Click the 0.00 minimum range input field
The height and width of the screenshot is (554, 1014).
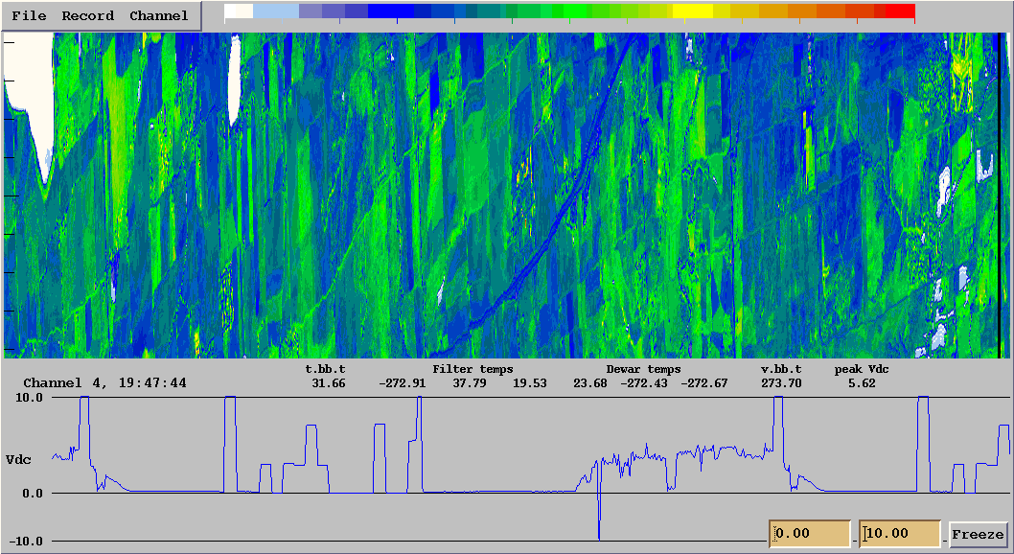pos(810,533)
